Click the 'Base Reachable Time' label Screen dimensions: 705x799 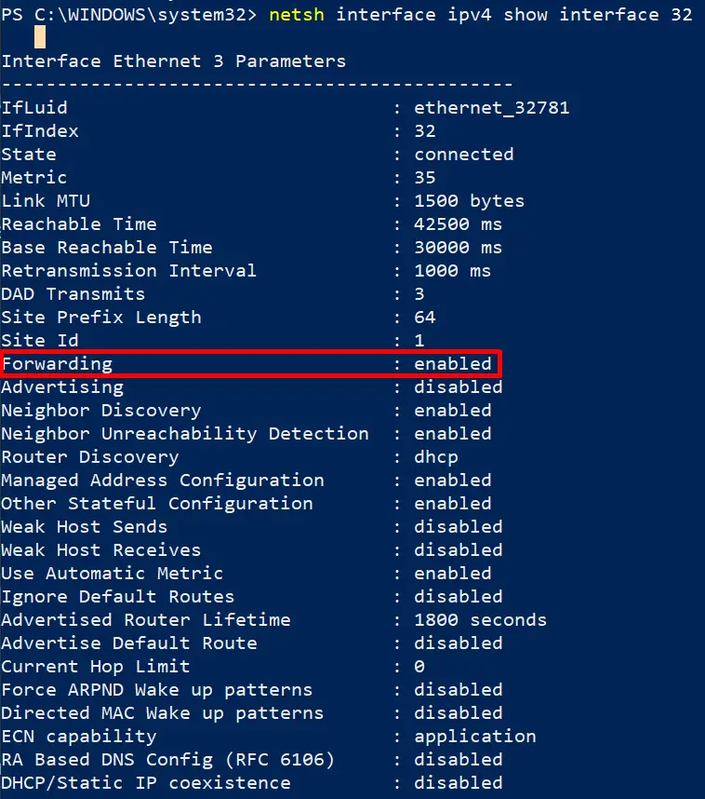[x=107, y=248]
